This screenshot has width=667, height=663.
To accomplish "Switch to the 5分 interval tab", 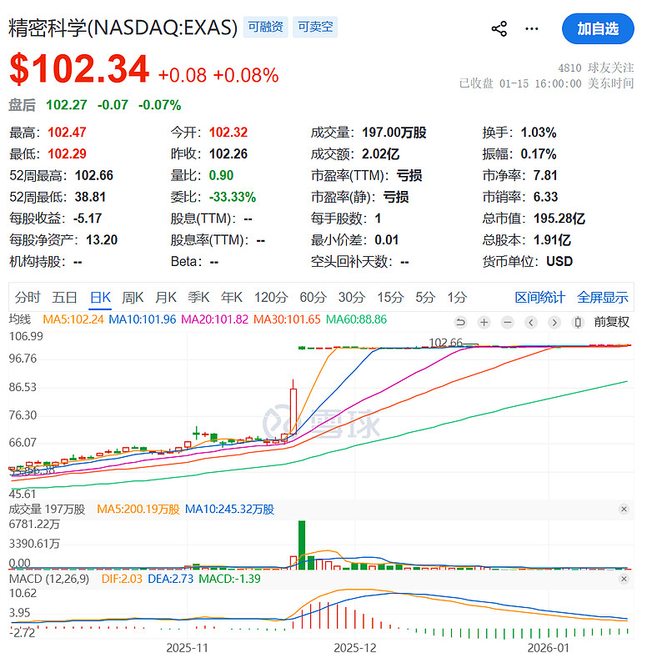I will click(x=425, y=297).
